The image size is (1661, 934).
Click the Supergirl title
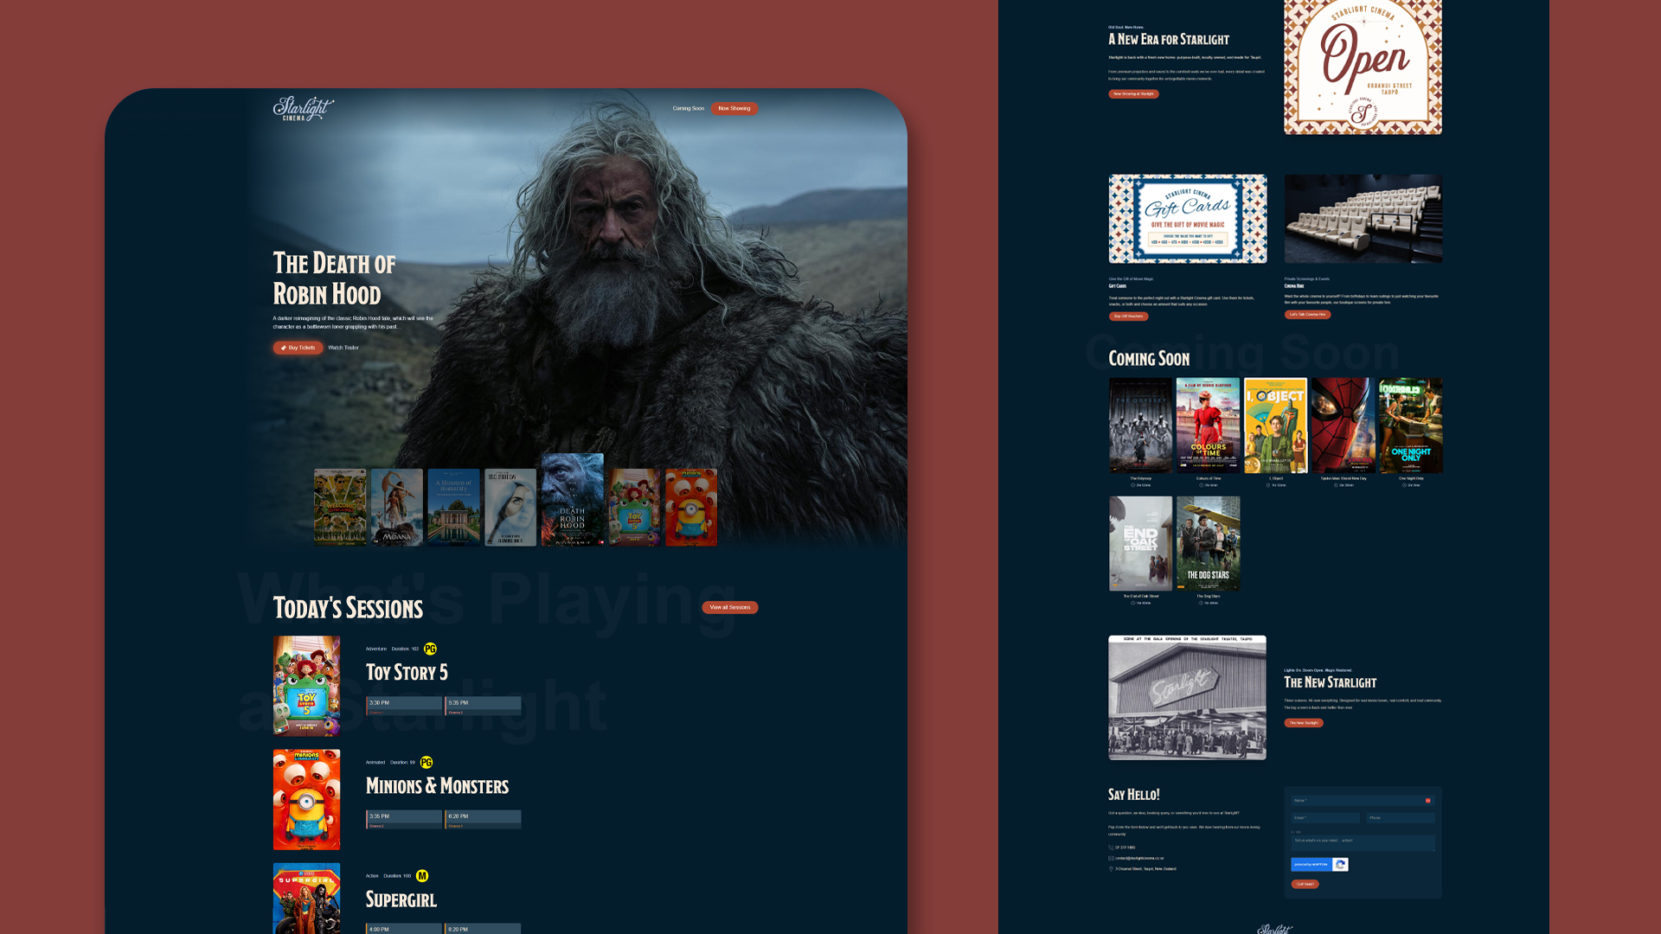[x=401, y=899]
